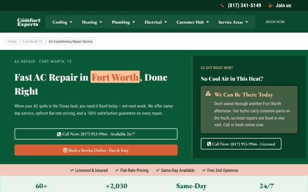Click Book a Service Online button
This screenshot has width=308, height=192.
pos(96,150)
